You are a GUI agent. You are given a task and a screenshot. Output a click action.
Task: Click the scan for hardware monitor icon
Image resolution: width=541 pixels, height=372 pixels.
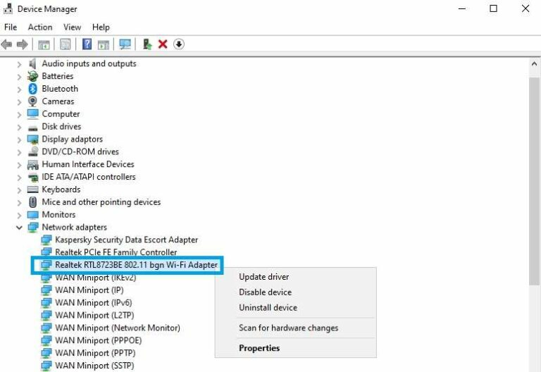[x=125, y=44]
